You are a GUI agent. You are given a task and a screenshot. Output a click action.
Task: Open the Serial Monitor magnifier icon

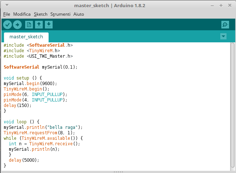click(225, 25)
